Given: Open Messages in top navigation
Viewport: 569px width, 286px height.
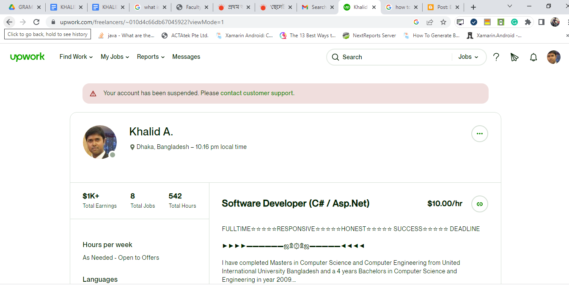Looking at the screenshot, I should (186, 57).
